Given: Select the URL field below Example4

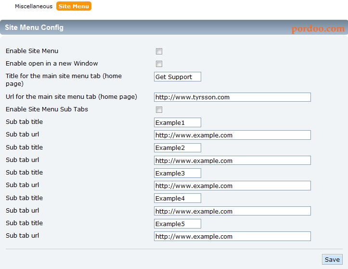Looking at the screenshot, I should 232,211.
